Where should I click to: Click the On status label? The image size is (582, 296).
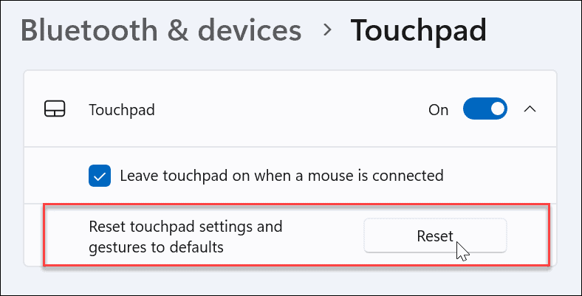pyautogui.click(x=439, y=110)
